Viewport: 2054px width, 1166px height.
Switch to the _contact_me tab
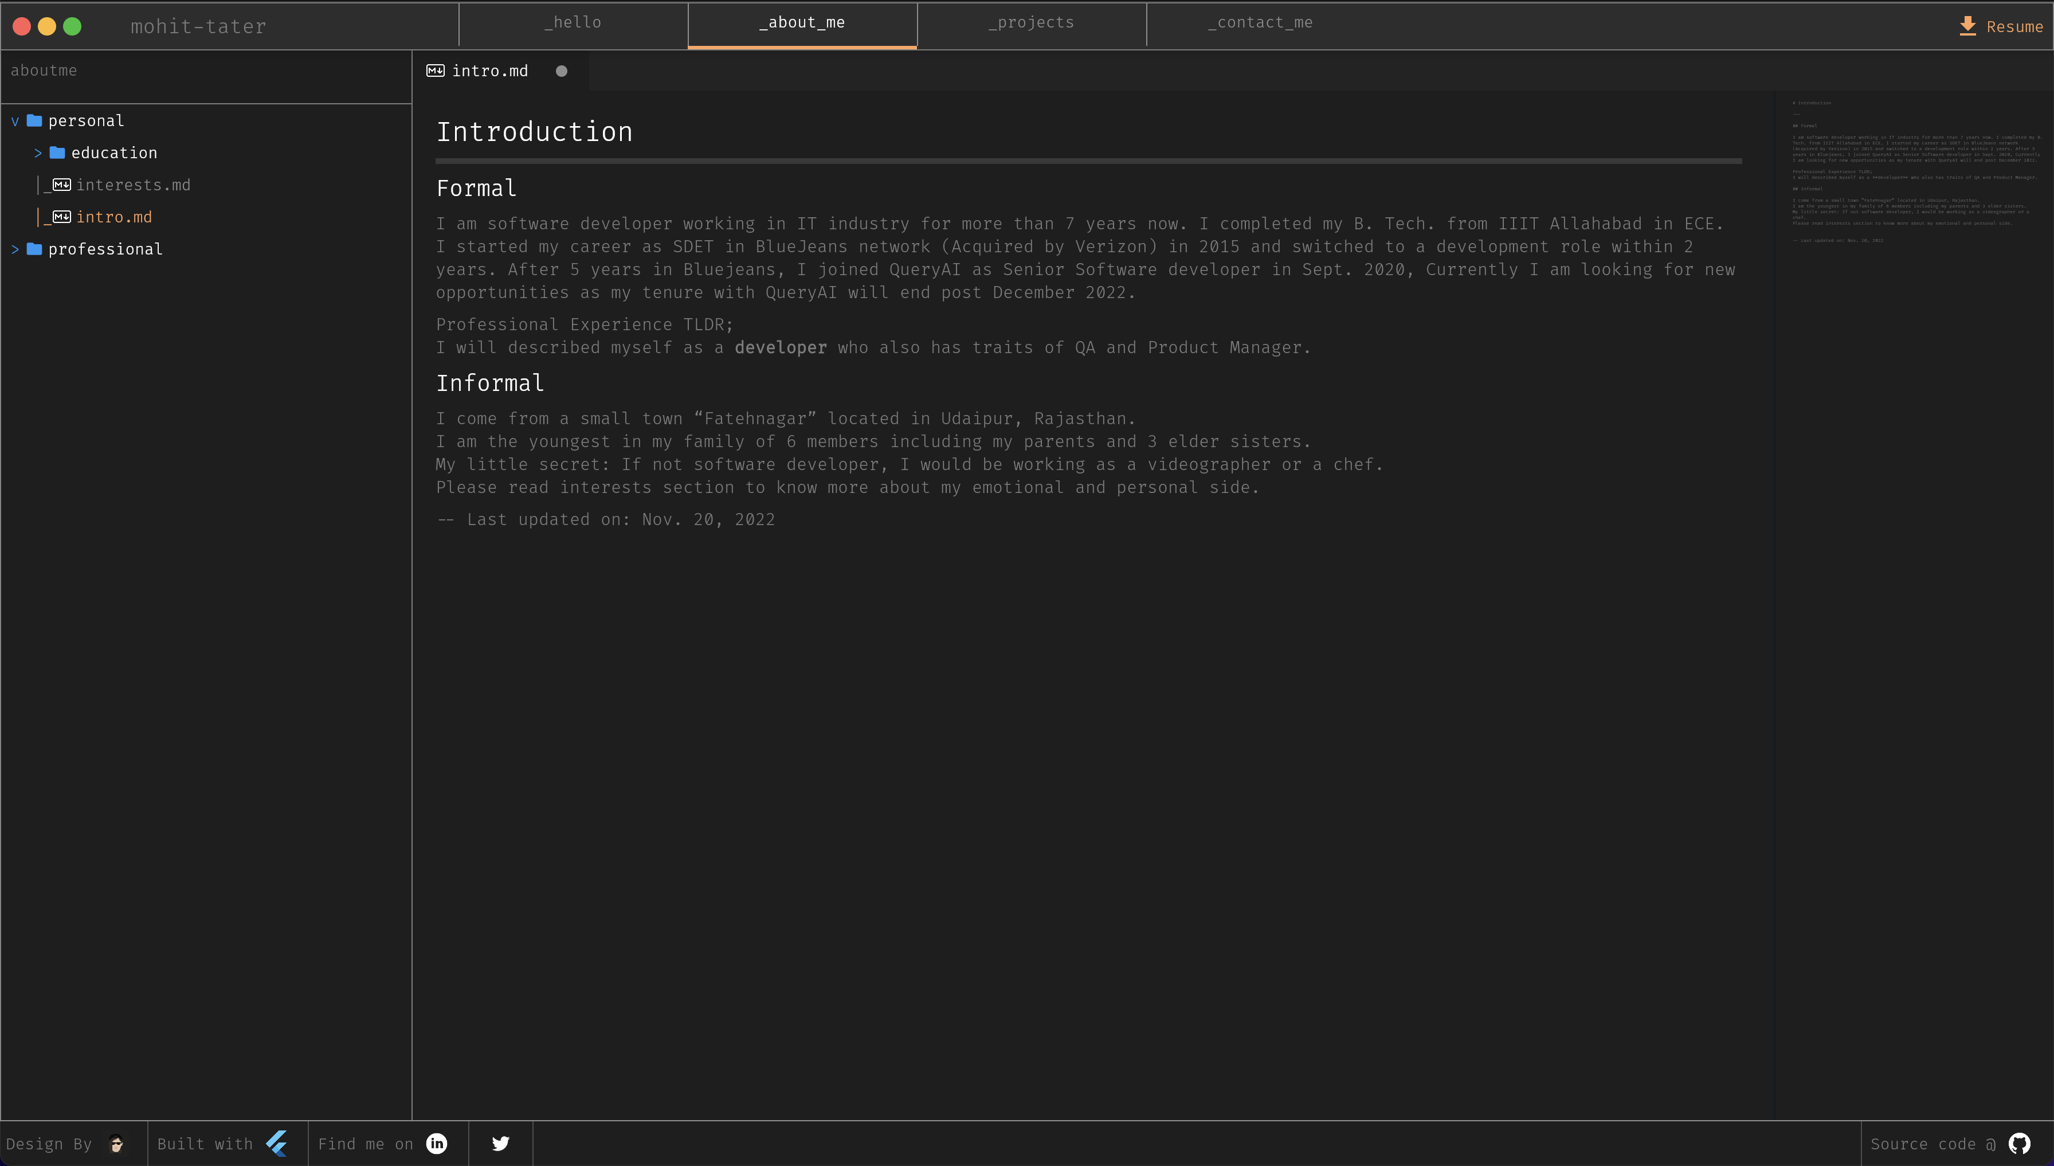1260,22
